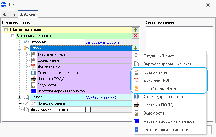This screenshot has height=137, width=216.
Task: Add a chapter with Главы green plus button
Action: (x=136, y=48)
